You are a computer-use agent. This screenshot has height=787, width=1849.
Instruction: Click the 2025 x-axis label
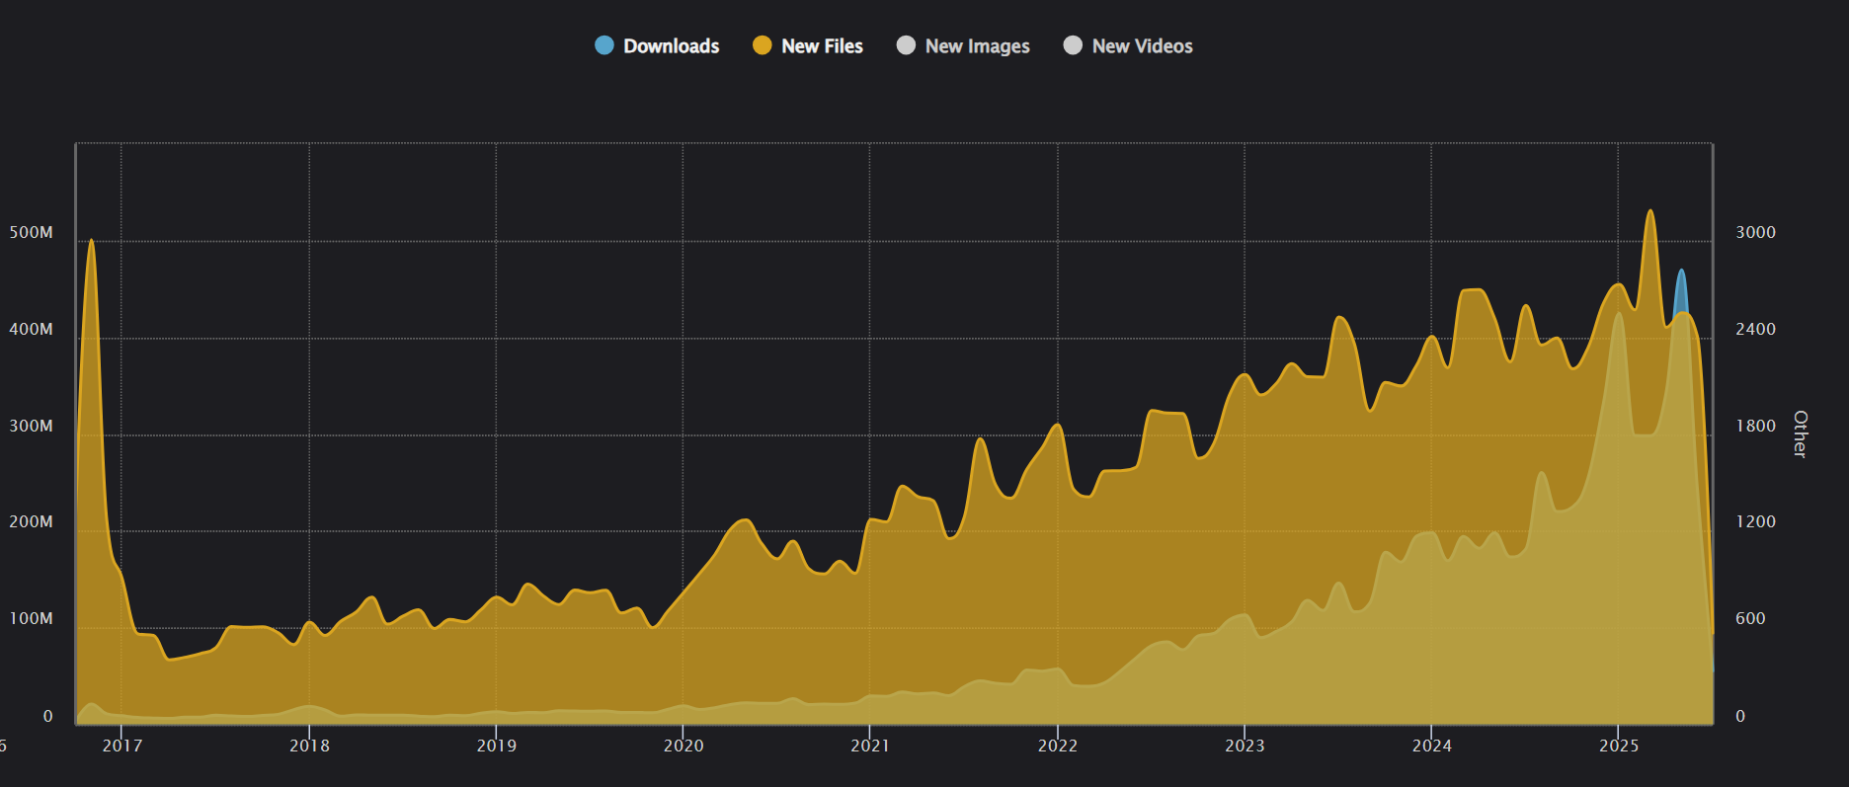pyautogui.click(x=1619, y=746)
